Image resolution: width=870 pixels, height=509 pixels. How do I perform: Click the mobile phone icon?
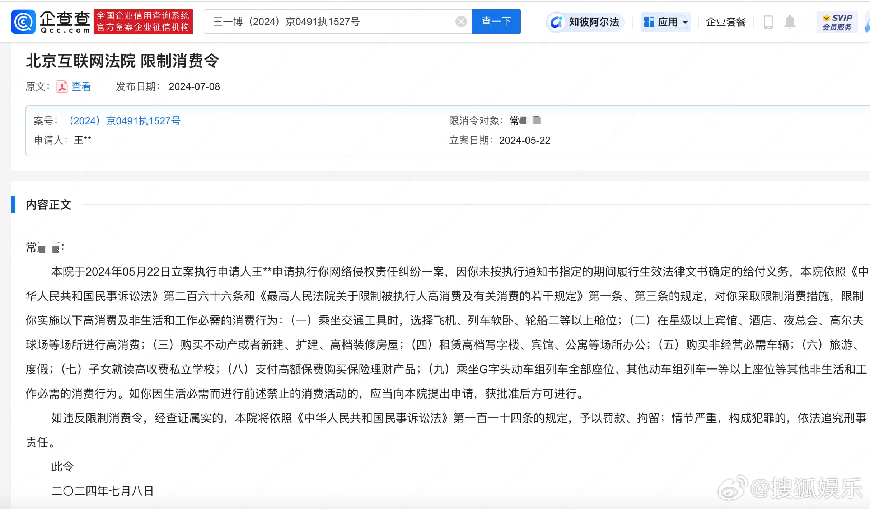click(768, 22)
